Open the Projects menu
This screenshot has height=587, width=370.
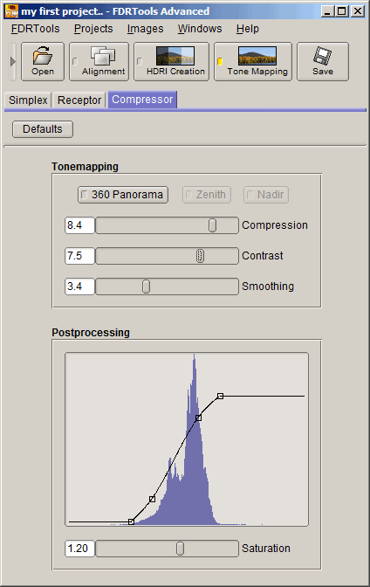pos(93,29)
